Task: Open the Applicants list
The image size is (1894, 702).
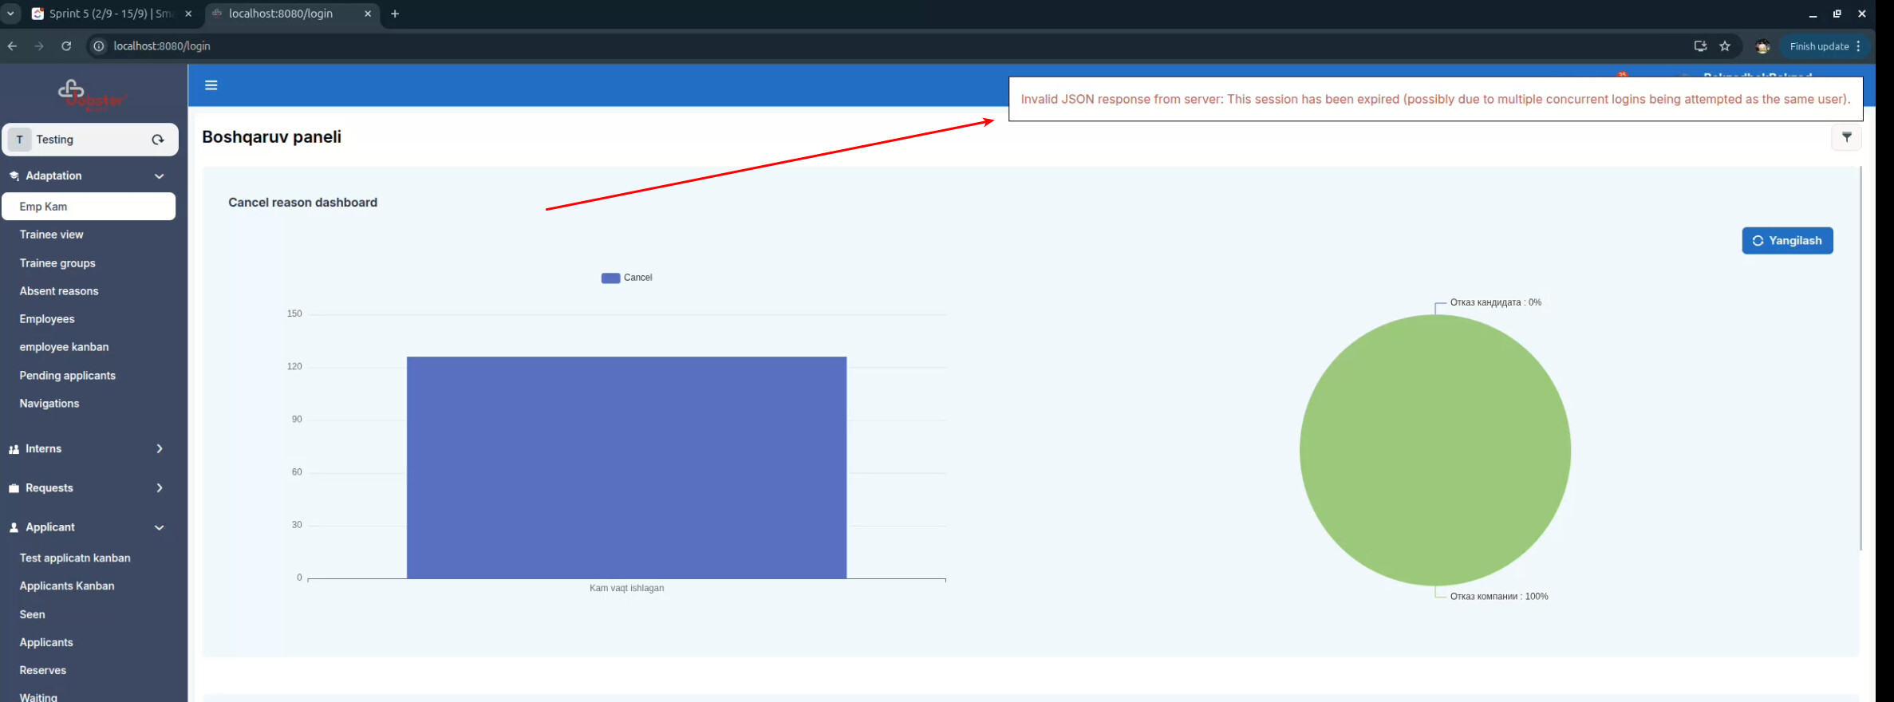Action: 46,643
